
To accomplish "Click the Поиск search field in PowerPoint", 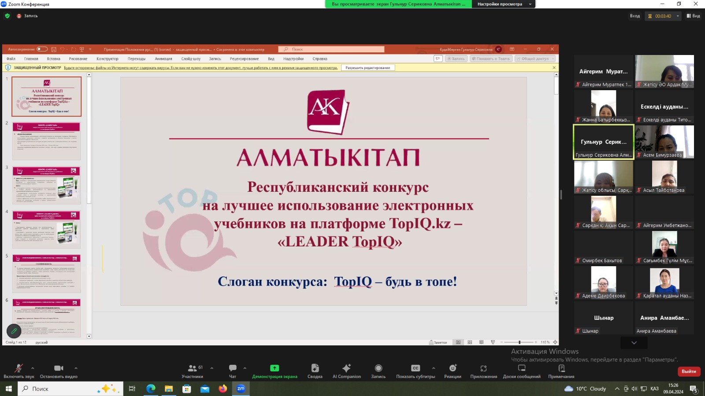I will [331, 49].
